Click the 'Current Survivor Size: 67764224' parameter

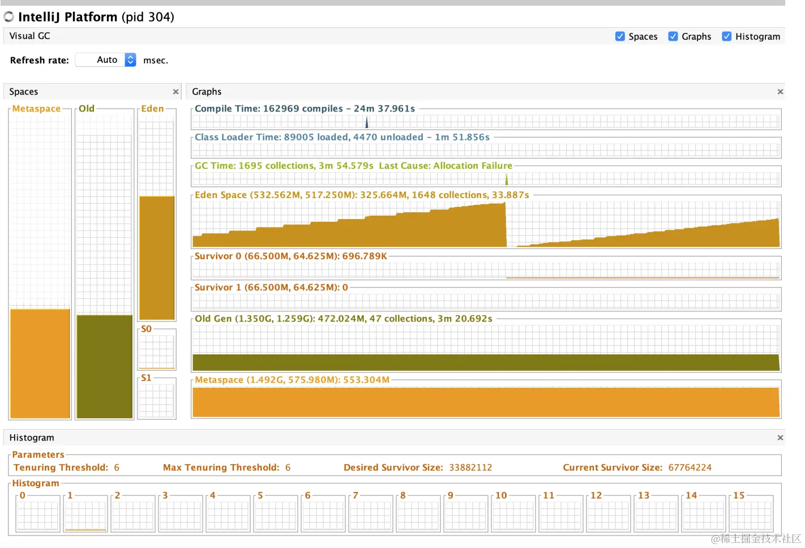(637, 468)
